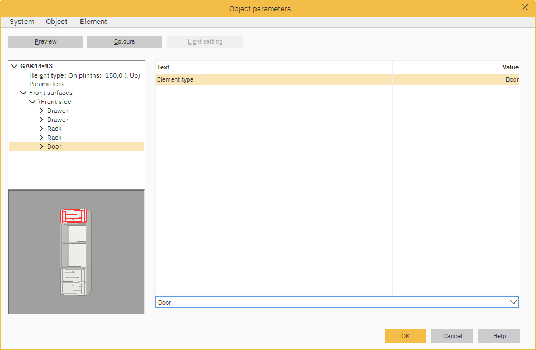Expand the second Drawer node
The image size is (536, 350).
click(41, 119)
